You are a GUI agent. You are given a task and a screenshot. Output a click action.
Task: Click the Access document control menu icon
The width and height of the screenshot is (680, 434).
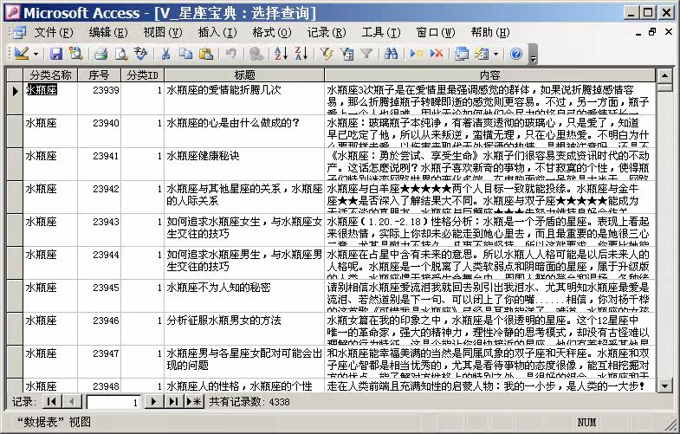(19, 33)
